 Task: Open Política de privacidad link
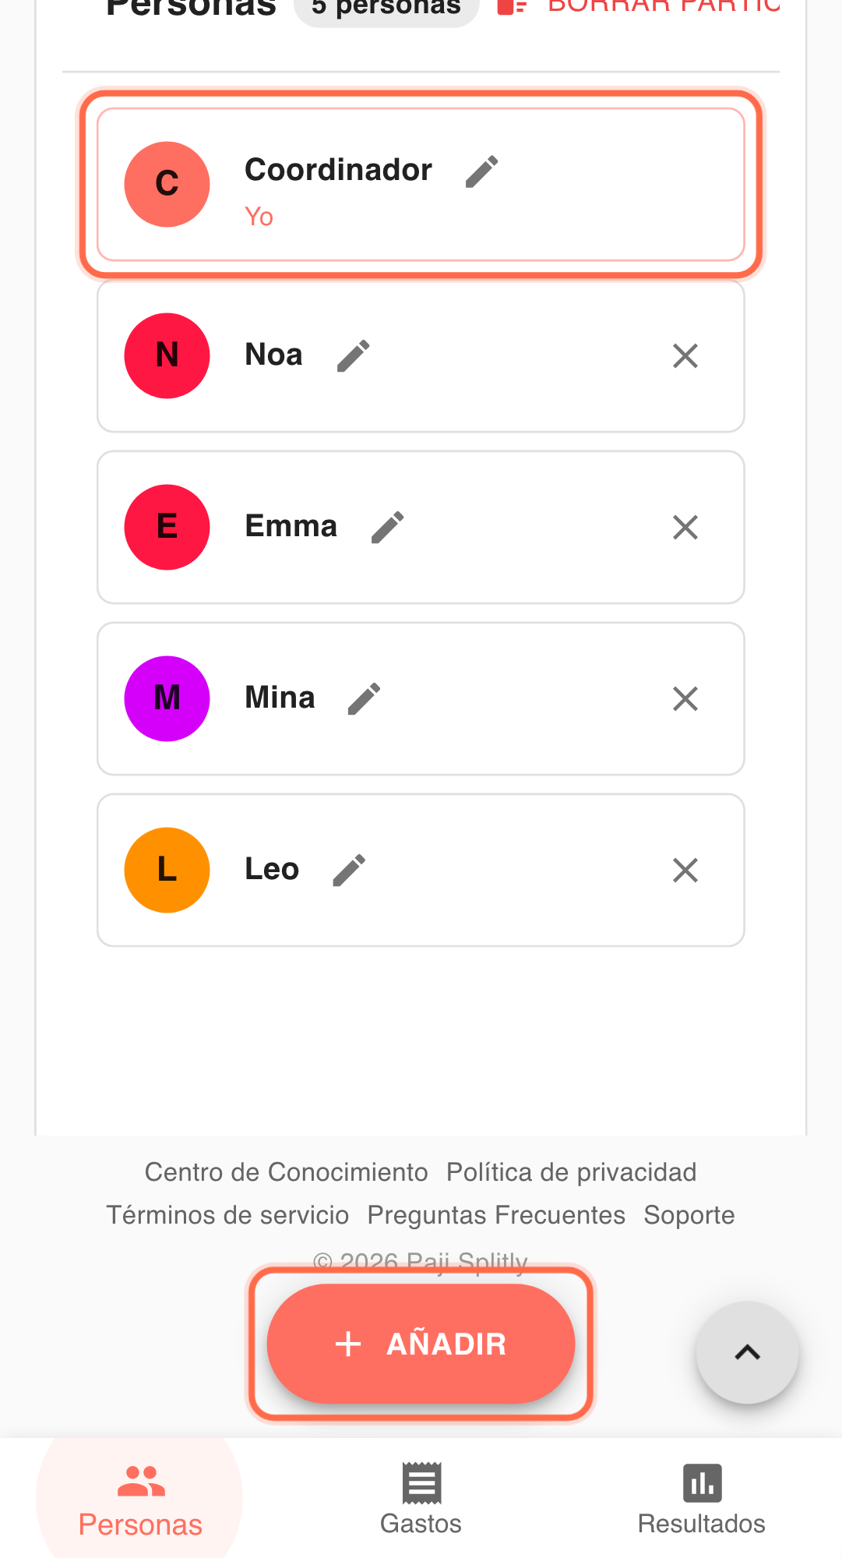click(571, 1172)
